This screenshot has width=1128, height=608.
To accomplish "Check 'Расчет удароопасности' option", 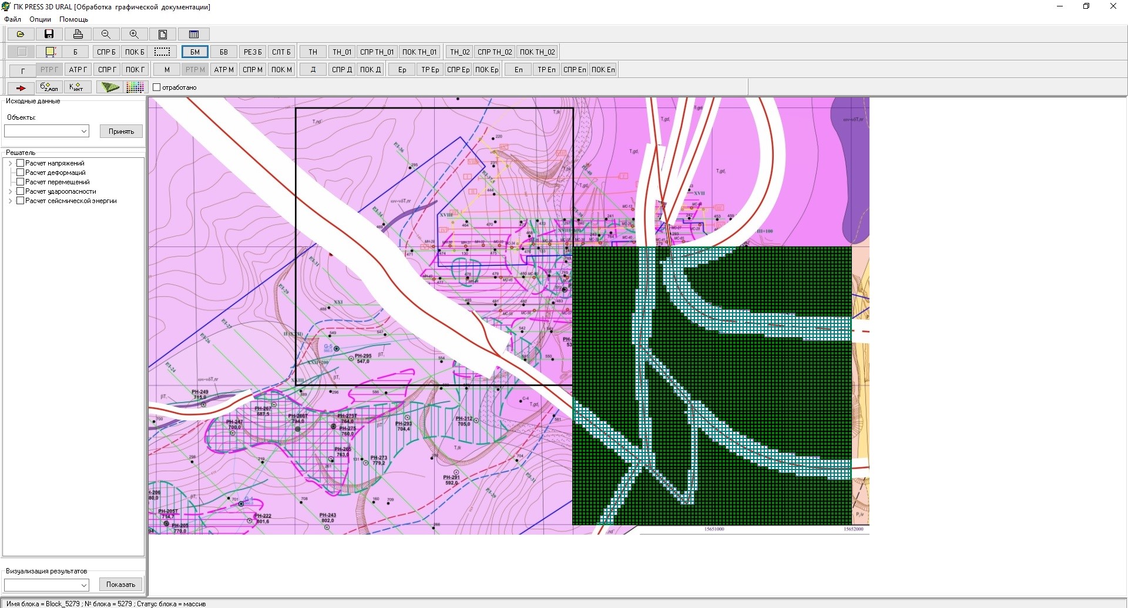I will (x=20, y=191).
